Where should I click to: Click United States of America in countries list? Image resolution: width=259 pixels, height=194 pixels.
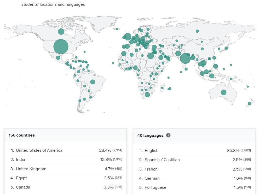(x=39, y=150)
